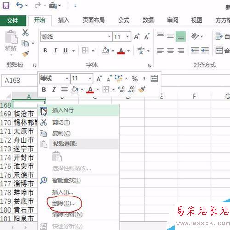Click the Copy icon in ribbon clipboard group
The height and width of the screenshot is (230, 230).
25,43
